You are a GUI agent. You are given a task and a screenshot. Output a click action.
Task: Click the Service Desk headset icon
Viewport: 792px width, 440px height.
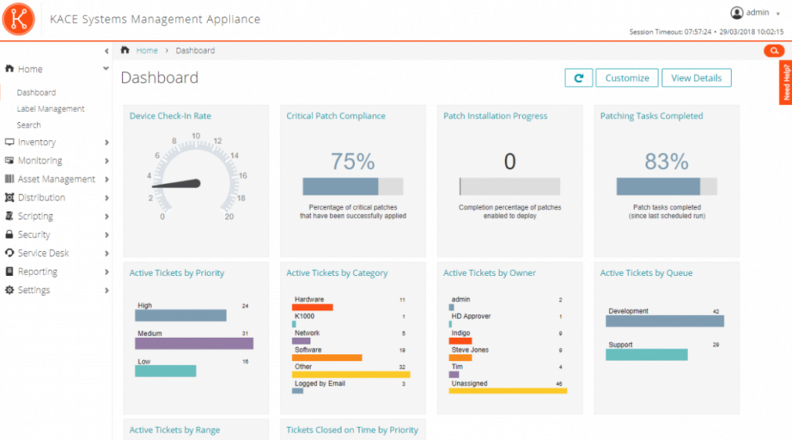[x=9, y=253]
